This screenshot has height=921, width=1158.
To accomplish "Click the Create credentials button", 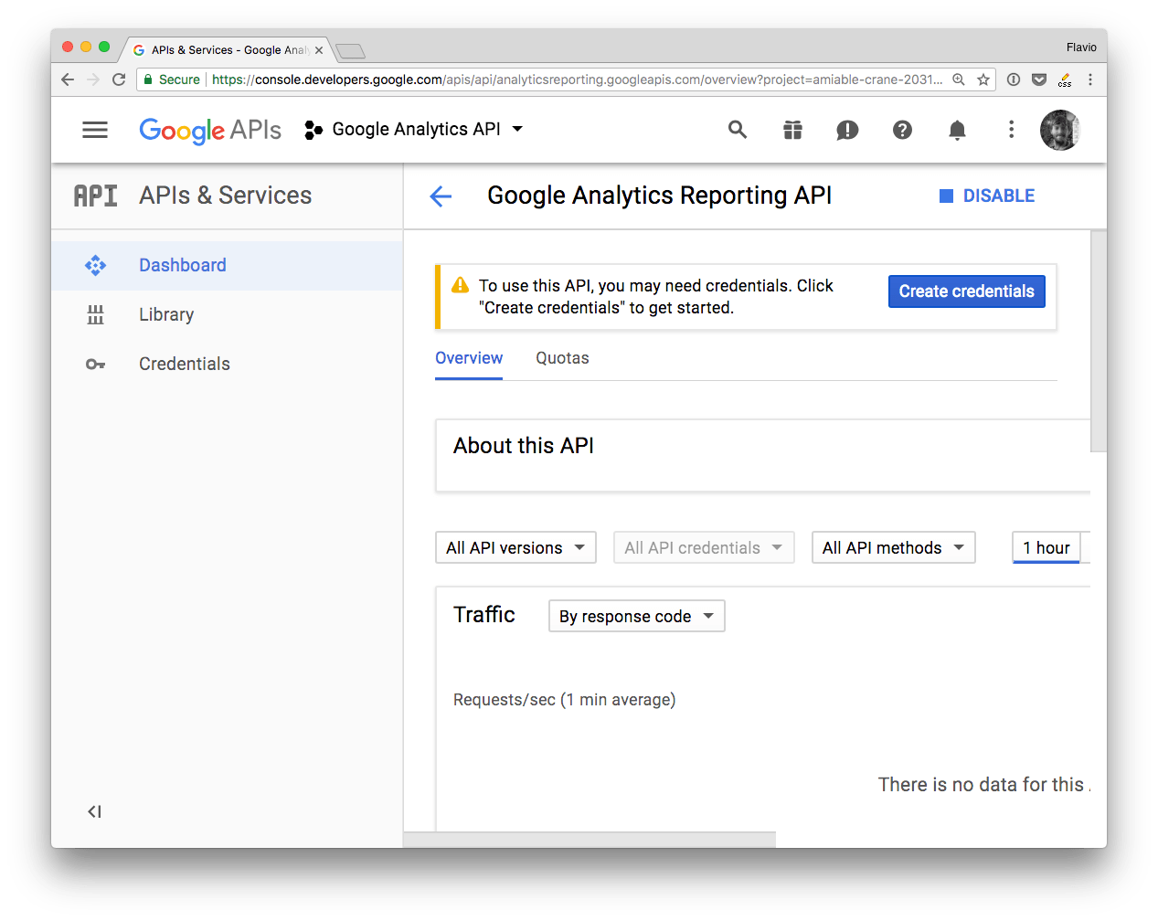I will [966, 291].
